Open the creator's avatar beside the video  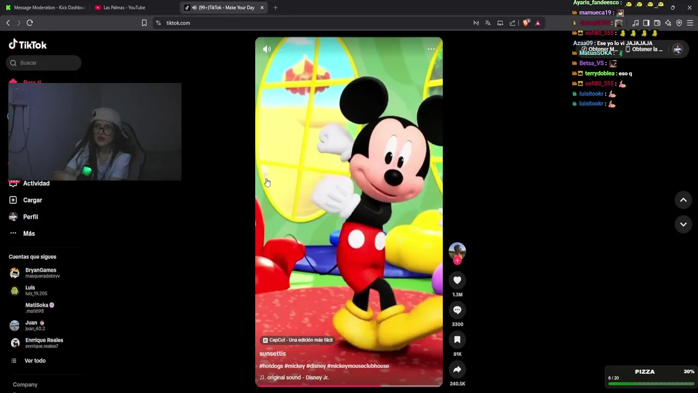(457, 251)
